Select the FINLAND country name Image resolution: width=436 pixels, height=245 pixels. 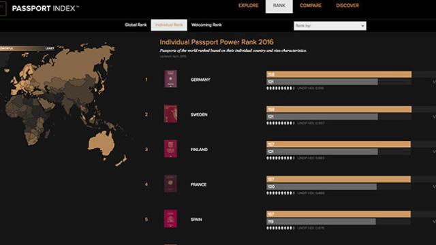(199, 150)
